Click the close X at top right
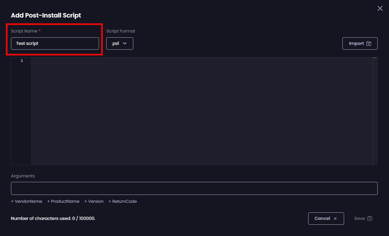Viewport: 389px width, 236px height. click(380, 8)
